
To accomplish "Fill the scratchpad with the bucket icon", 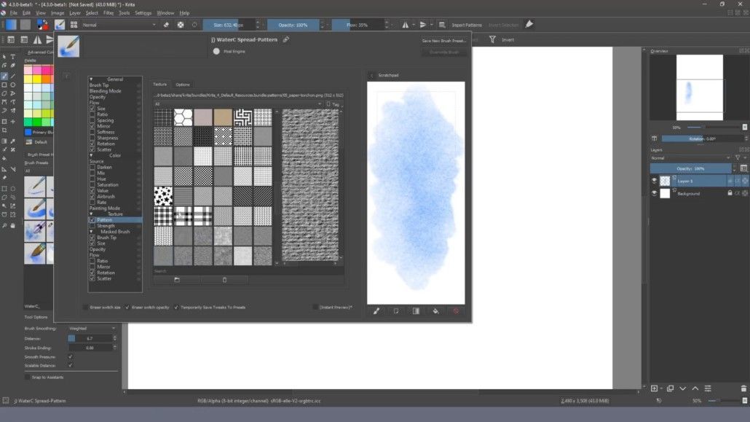I will [x=435, y=311].
